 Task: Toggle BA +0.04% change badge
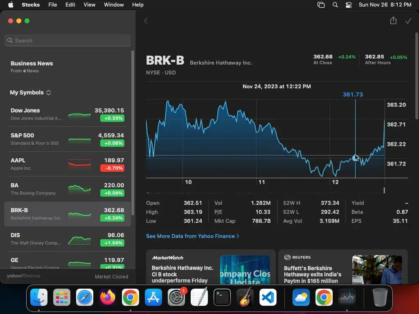112,193
